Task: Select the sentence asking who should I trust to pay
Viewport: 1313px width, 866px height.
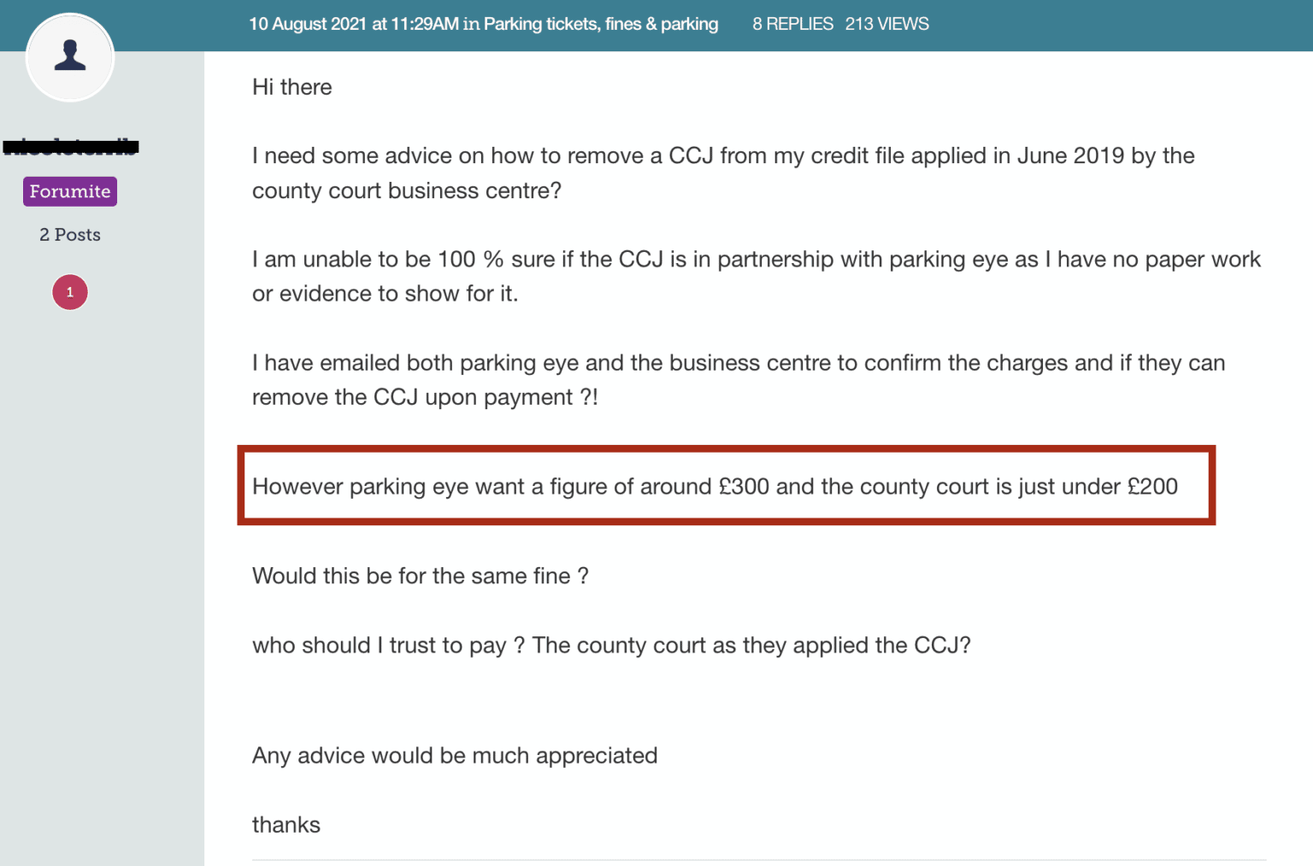Action: pyautogui.click(x=611, y=646)
